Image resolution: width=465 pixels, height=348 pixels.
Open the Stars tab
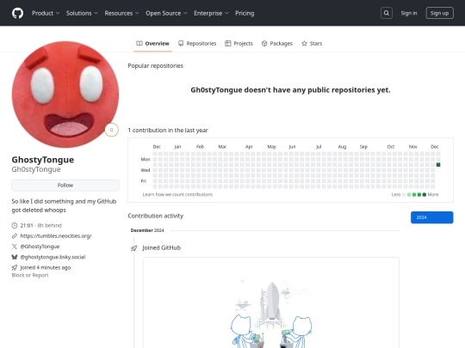click(312, 44)
